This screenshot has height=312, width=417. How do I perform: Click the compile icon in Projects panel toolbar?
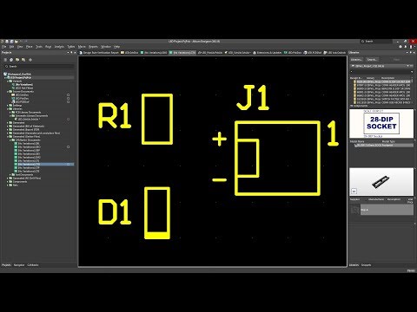pos(11,60)
